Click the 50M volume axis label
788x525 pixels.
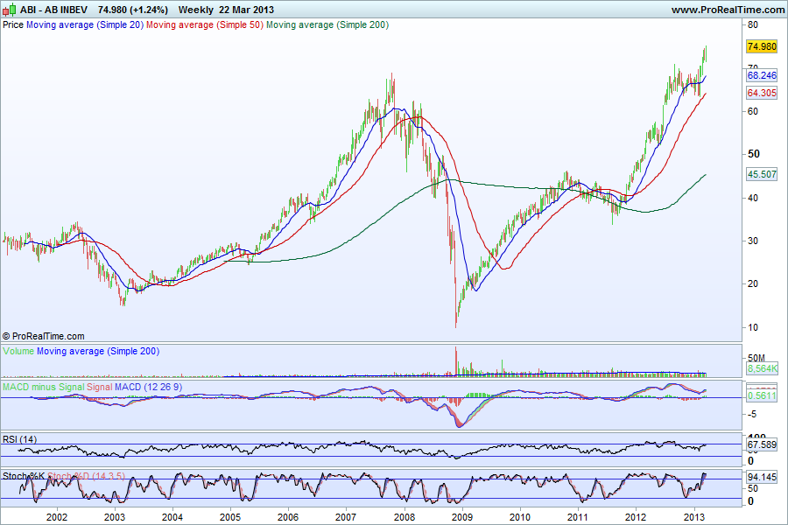pos(756,358)
